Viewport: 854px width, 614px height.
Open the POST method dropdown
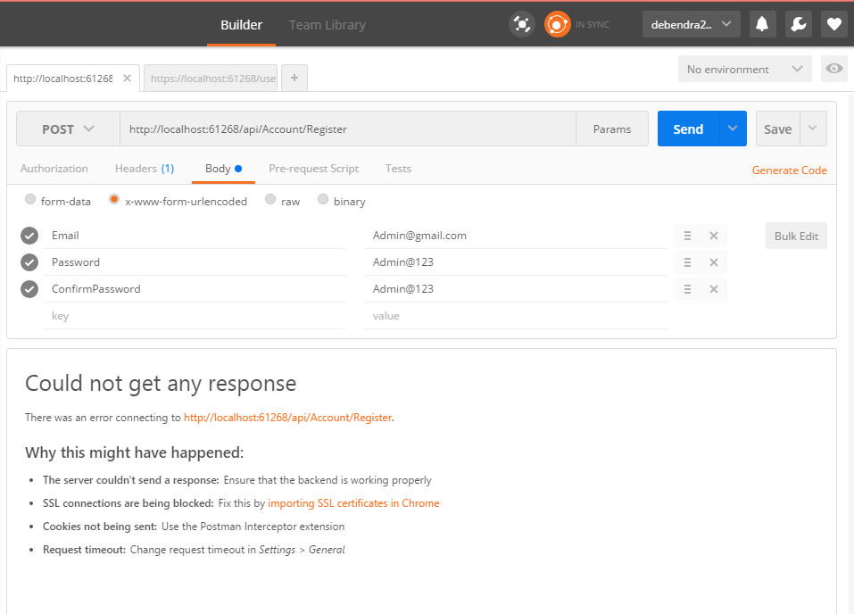(x=68, y=129)
